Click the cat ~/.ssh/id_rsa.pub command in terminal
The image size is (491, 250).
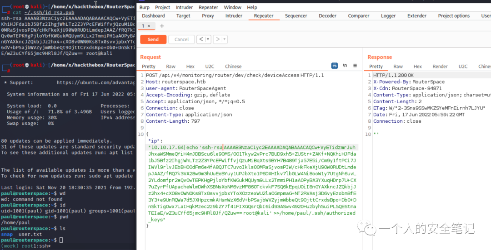(44, 13)
